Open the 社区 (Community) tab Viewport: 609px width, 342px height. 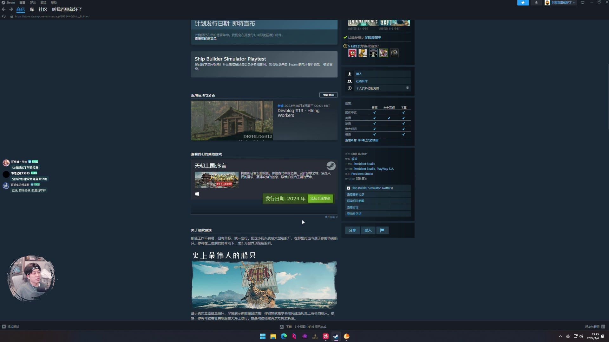[x=43, y=9]
